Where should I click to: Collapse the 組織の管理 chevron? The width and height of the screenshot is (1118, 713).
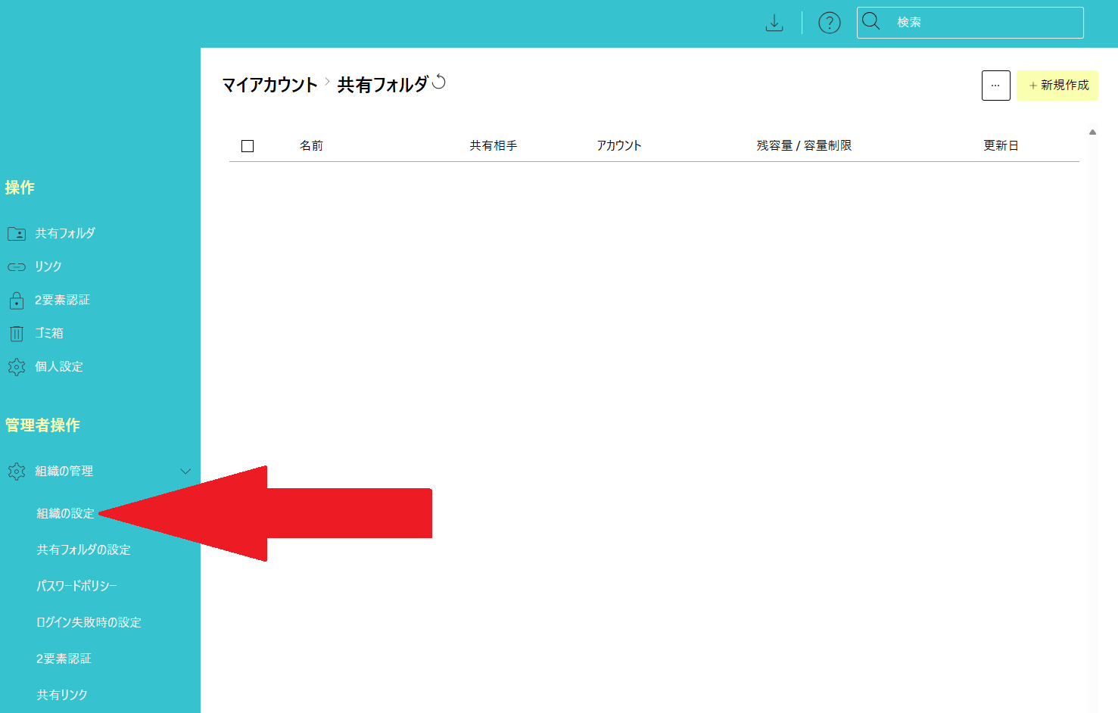[x=185, y=472]
